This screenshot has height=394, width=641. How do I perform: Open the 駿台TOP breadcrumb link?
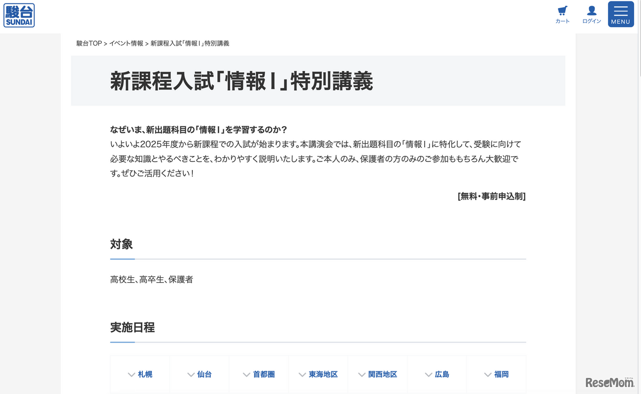pyautogui.click(x=88, y=44)
